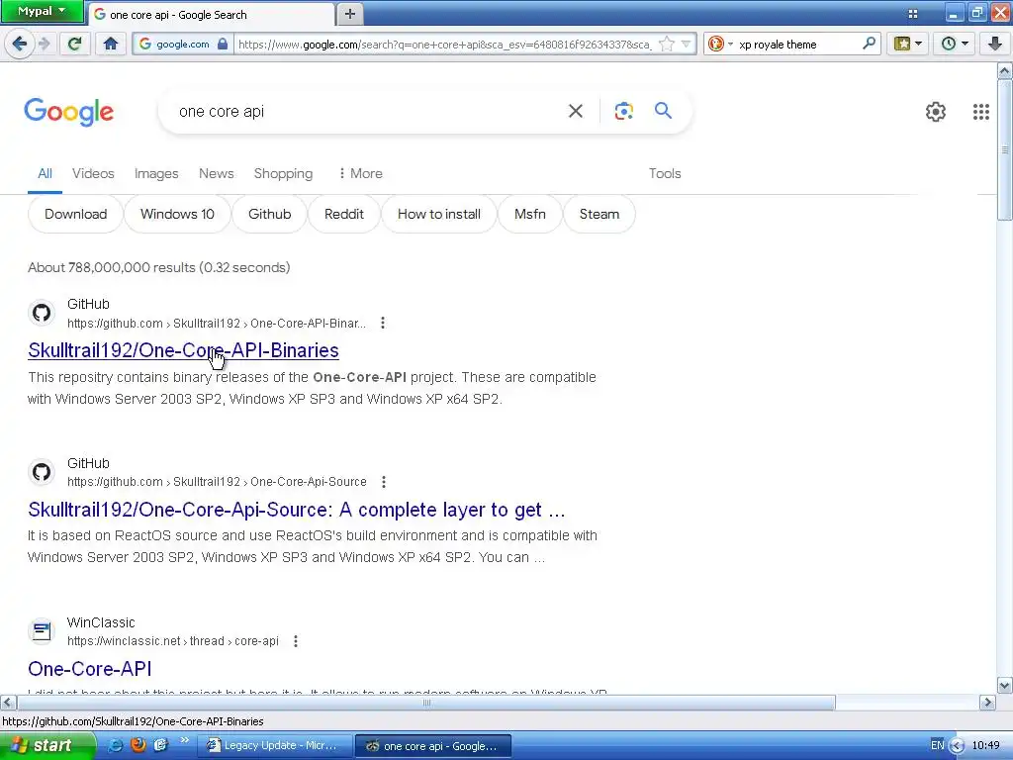1013x760 pixels.
Task: Open the Tools search filter
Action: pyautogui.click(x=665, y=174)
